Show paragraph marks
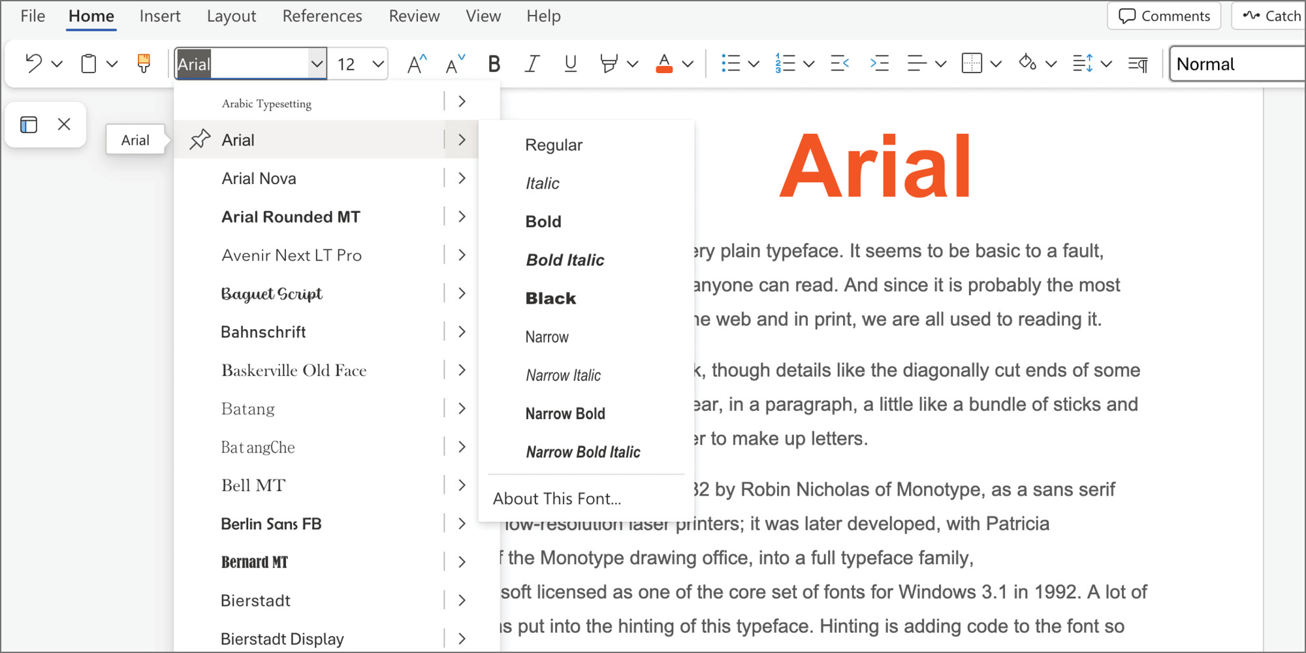The image size is (1306, 653). point(1137,63)
